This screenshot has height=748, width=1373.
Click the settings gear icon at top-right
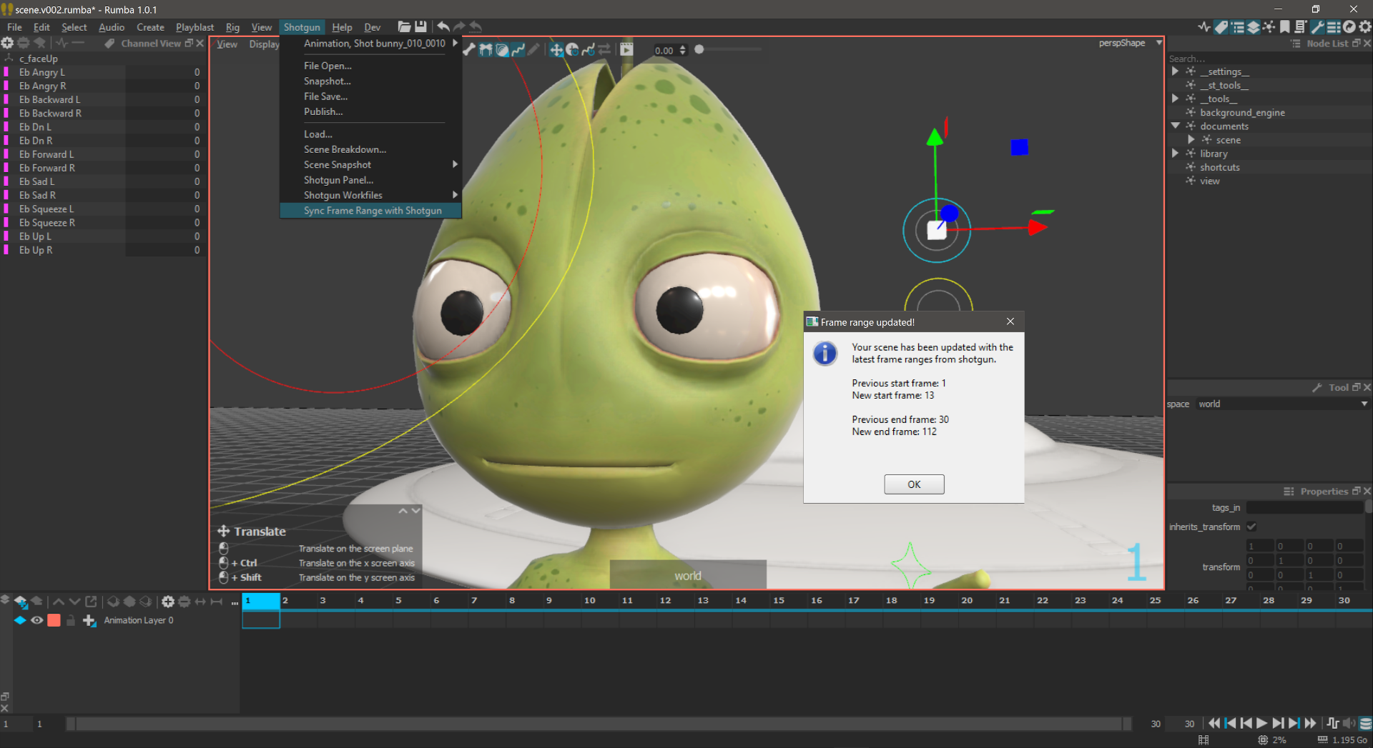pos(1365,27)
